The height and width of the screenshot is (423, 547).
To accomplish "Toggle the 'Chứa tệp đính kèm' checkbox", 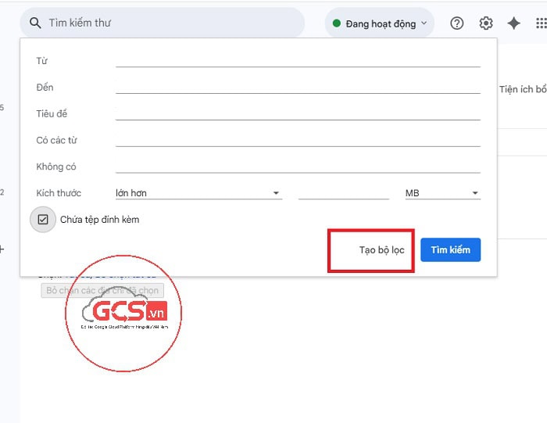I will 43,220.
